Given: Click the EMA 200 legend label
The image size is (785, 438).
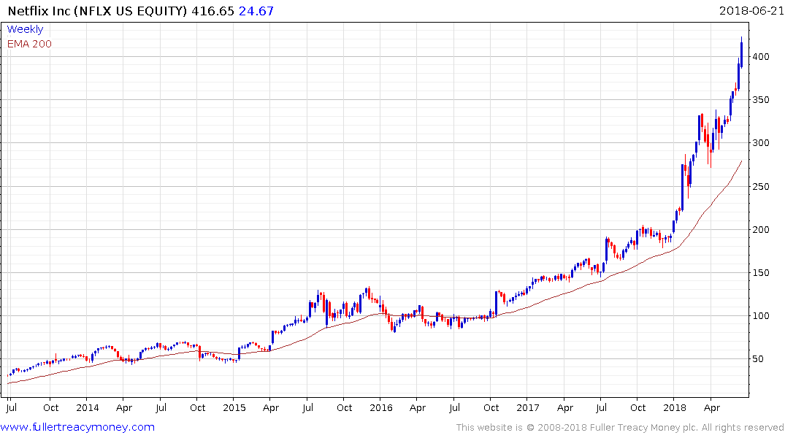Looking at the screenshot, I should [x=29, y=44].
